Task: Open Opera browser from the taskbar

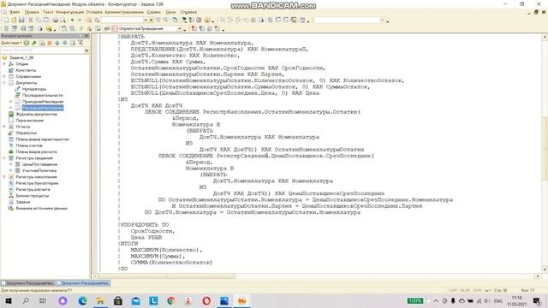Action: tap(206, 300)
